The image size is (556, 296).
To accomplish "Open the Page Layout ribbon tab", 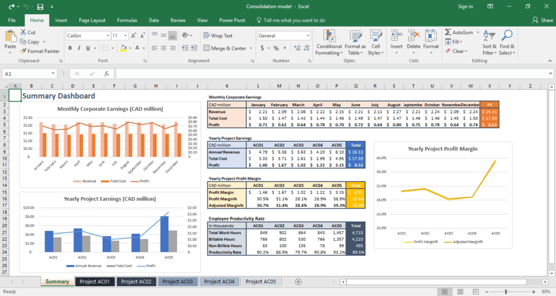I will click(x=92, y=20).
